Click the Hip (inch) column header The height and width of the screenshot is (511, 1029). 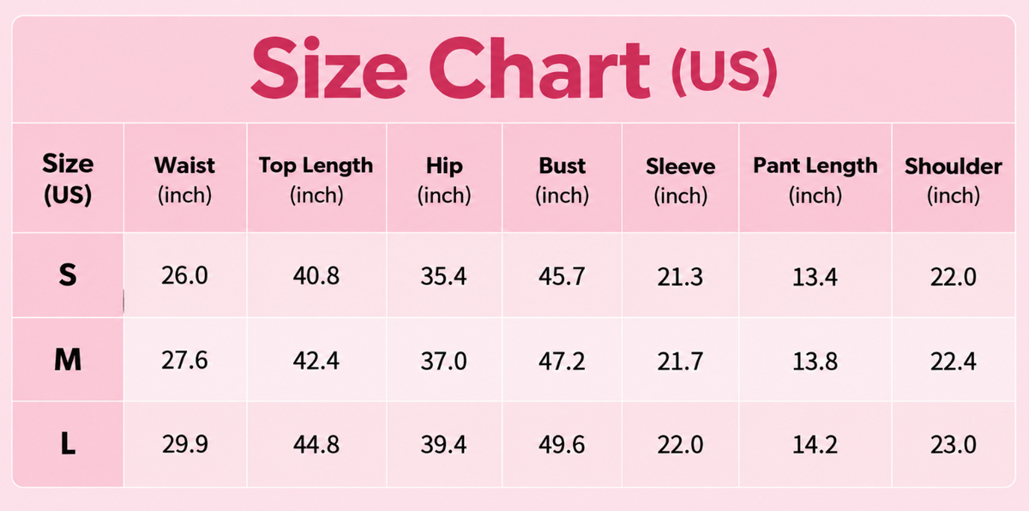point(444,180)
